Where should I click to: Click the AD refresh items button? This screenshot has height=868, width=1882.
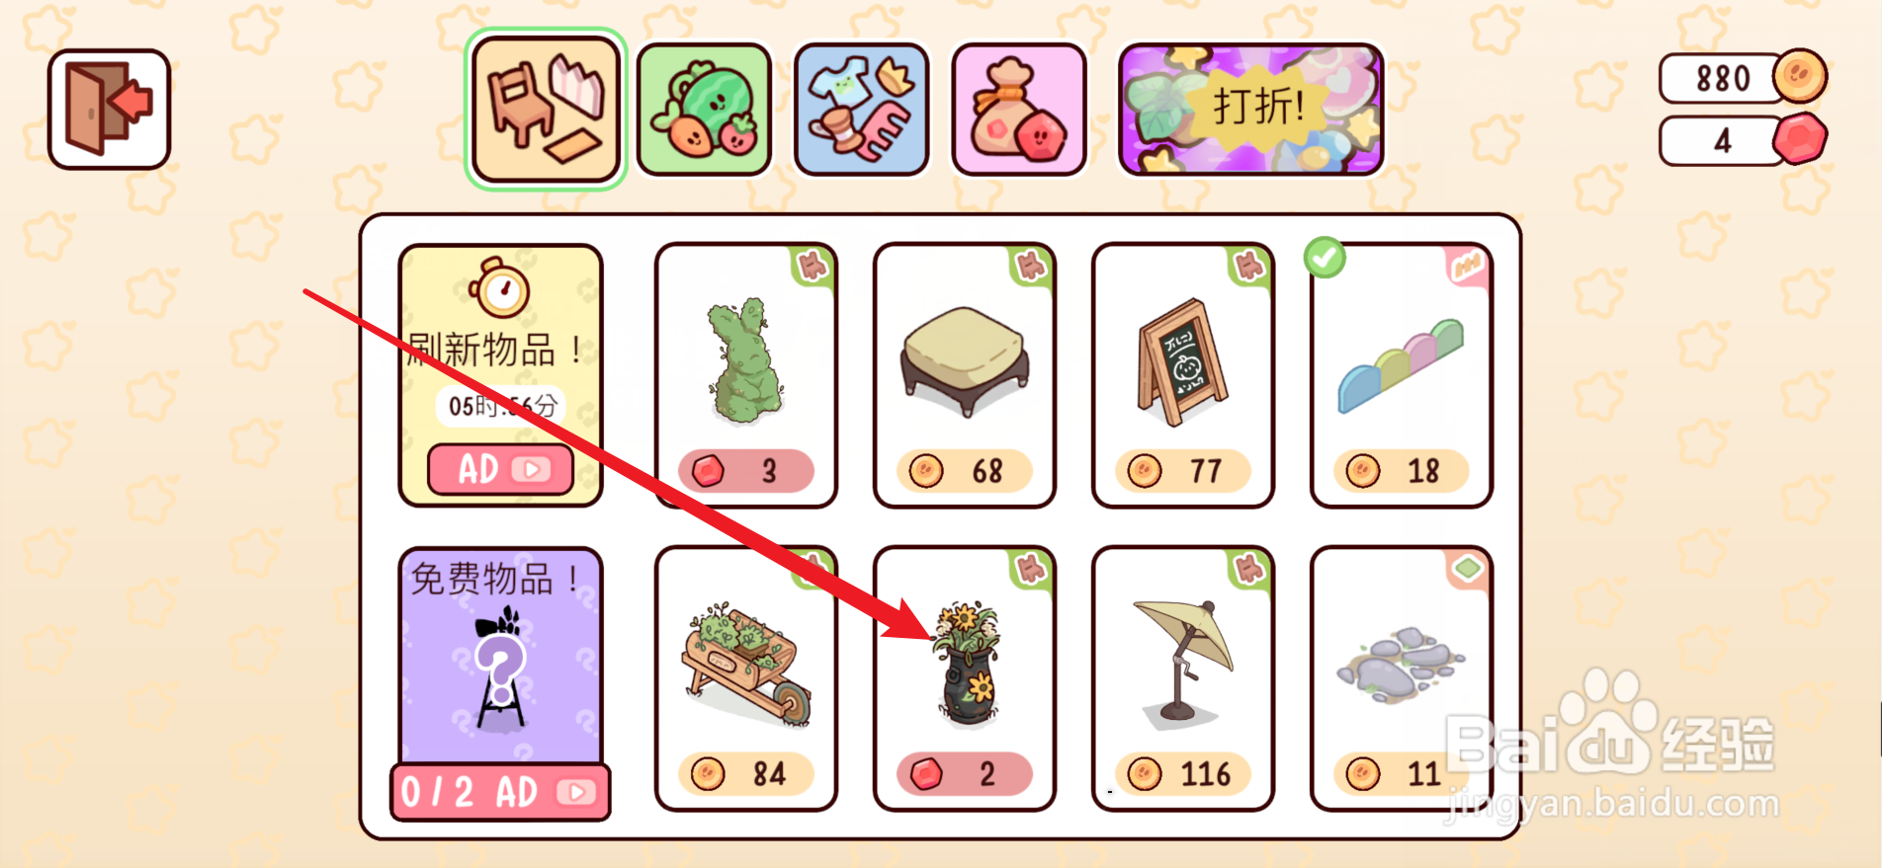(501, 469)
